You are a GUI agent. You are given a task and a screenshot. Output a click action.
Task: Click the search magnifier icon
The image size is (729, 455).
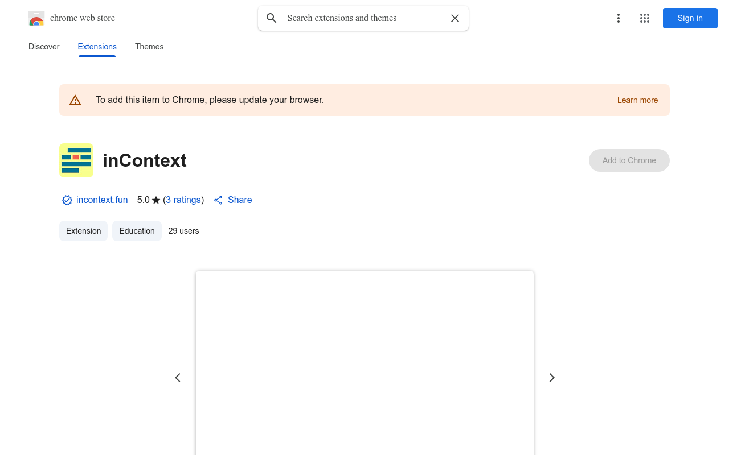[x=272, y=18]
